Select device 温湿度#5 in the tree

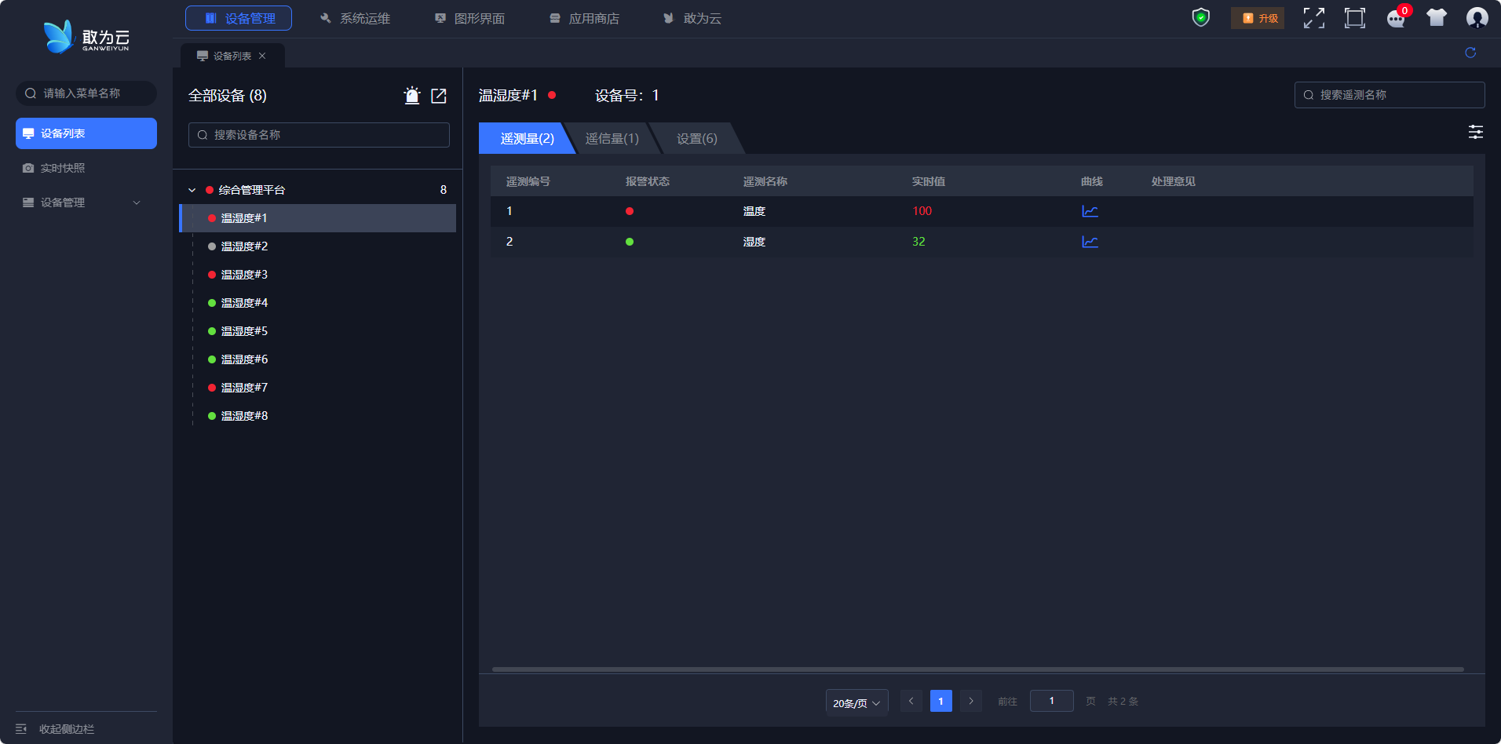click(244, 331)
